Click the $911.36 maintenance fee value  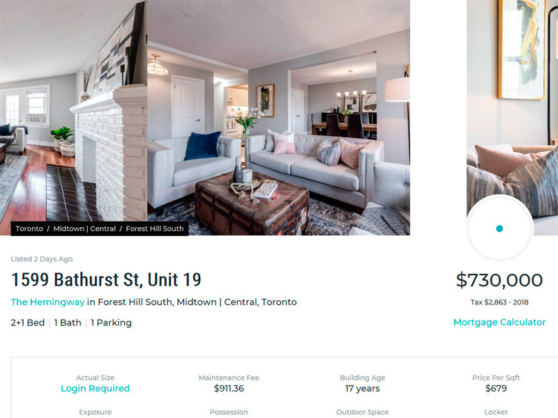[229, 389]
